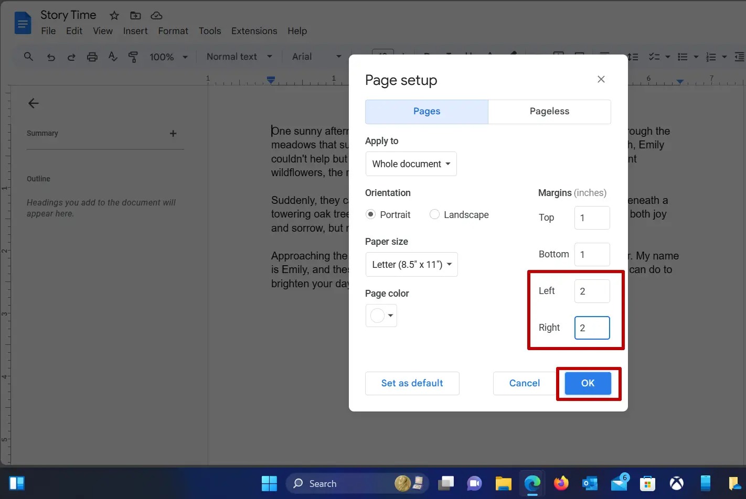Open Task View on the taskbar
The height and width of the screenshot is (499, 746).
click(x=446, y=483)
